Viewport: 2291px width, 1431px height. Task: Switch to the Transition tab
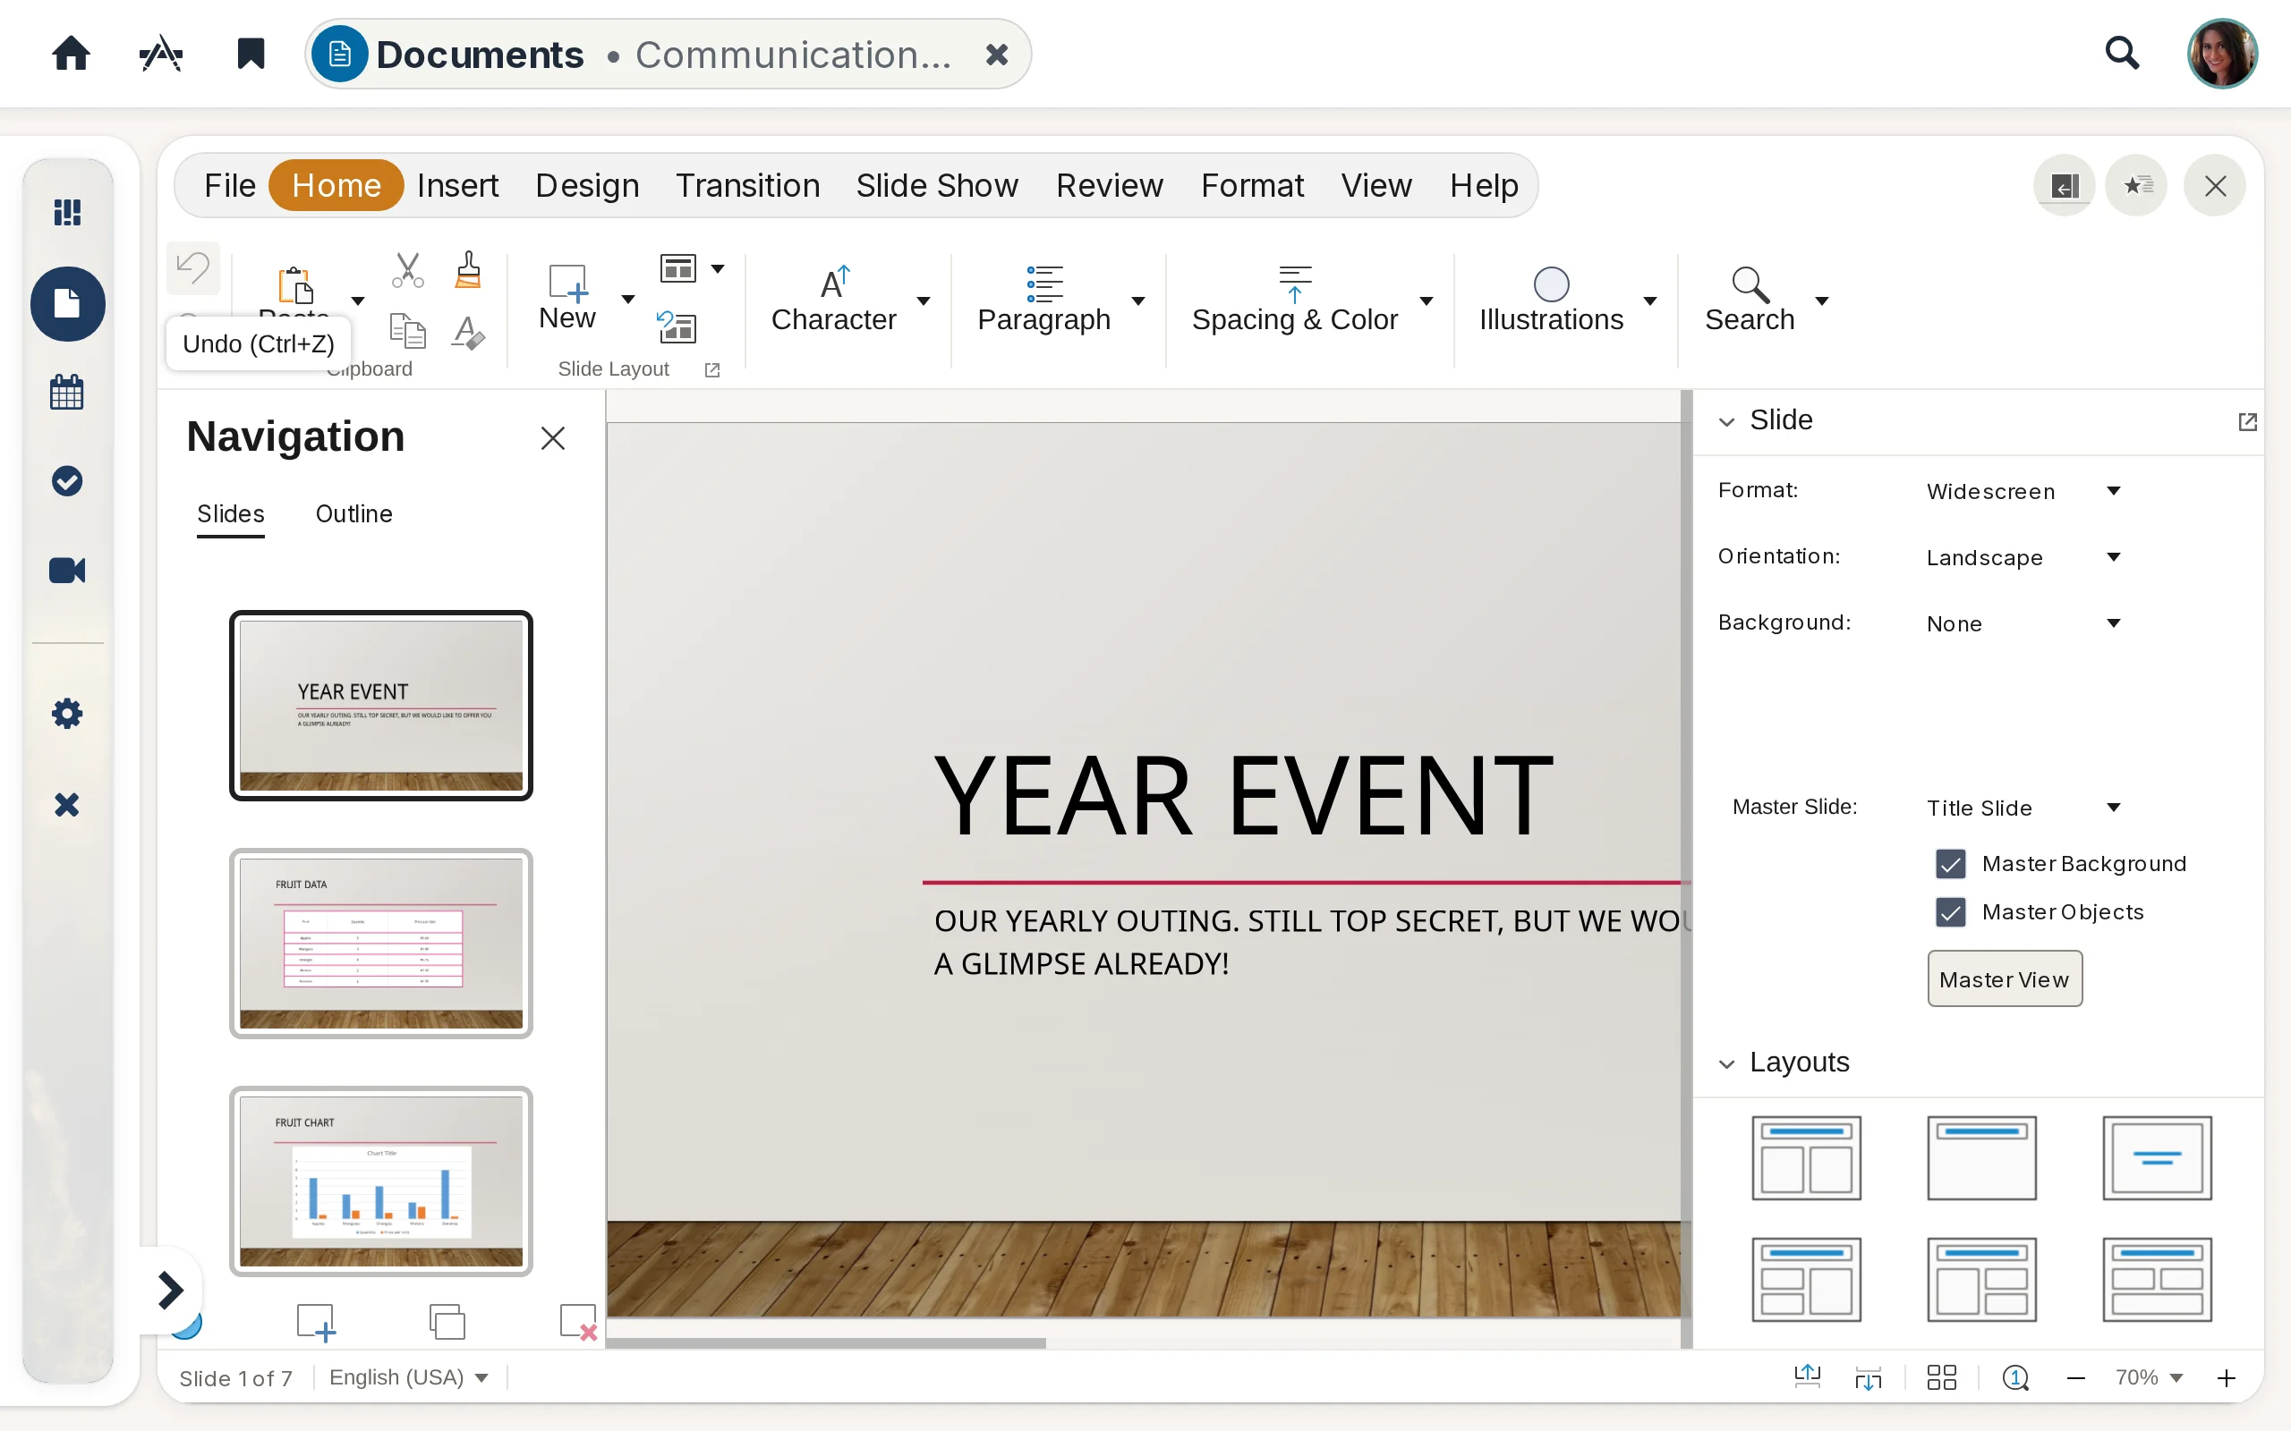pos(747,185)
